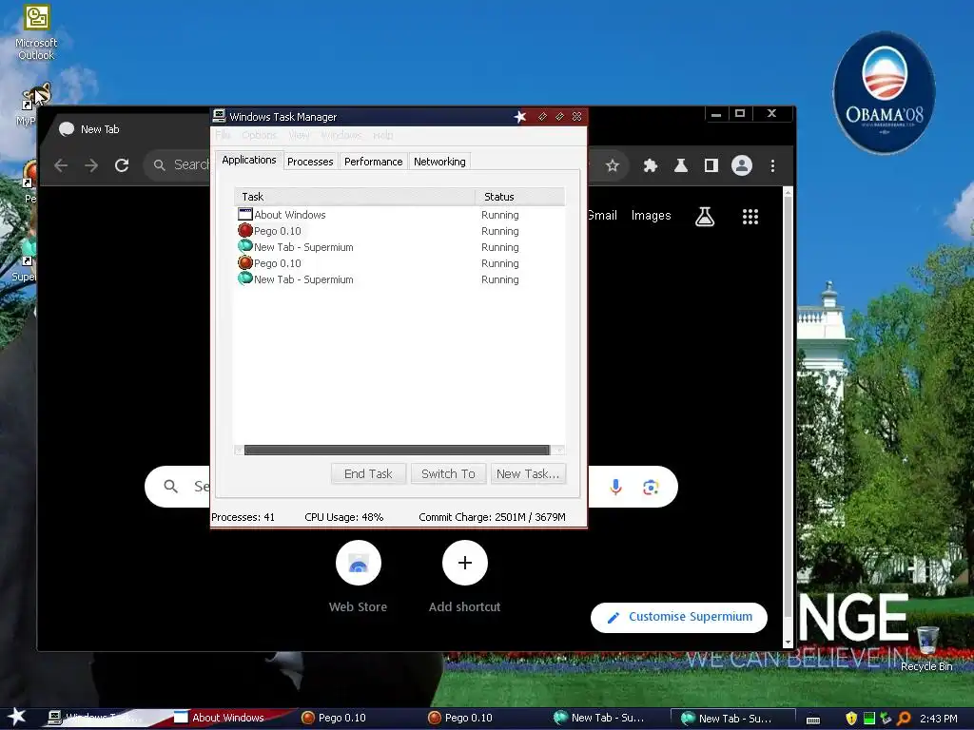The image size is (974, 730).
Task: Open the Supermium three-dot menu
Action: [772, 165]
